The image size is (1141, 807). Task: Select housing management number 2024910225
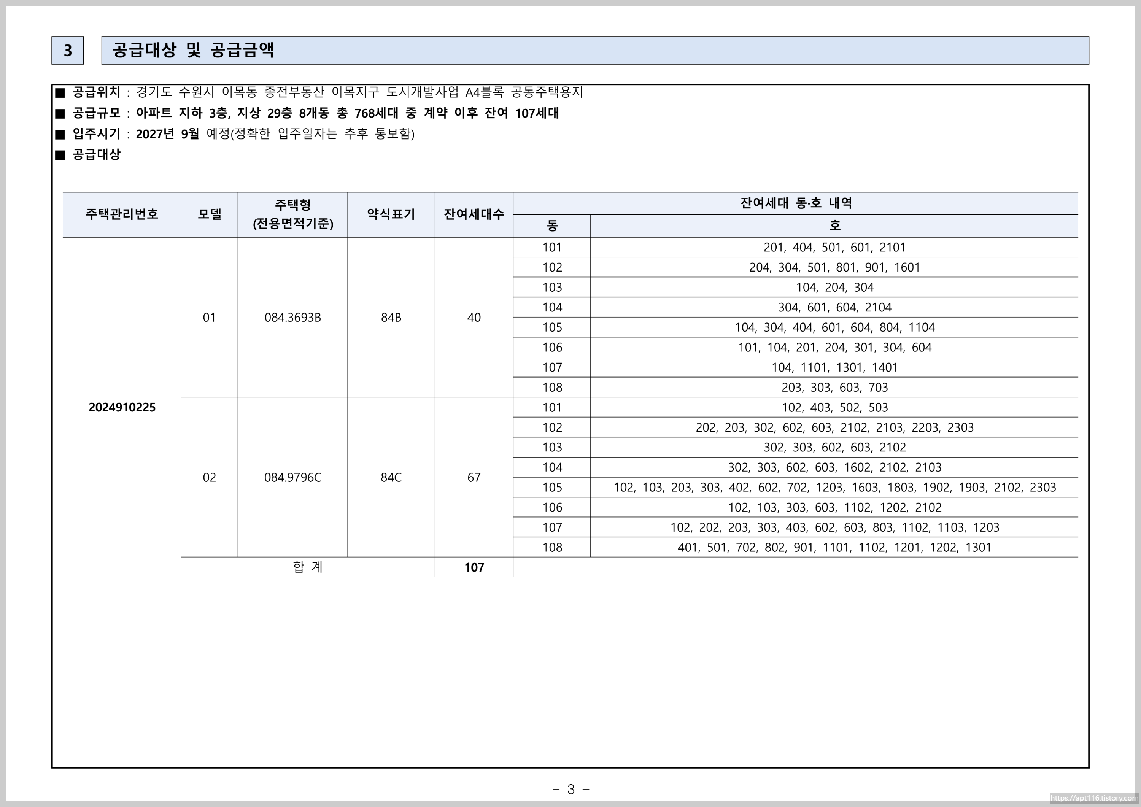(x=122, y=407)
